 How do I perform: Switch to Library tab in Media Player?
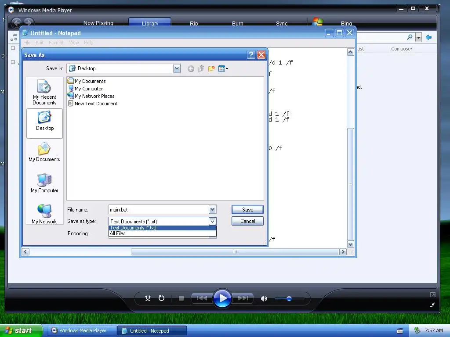(x=150, y=23)
